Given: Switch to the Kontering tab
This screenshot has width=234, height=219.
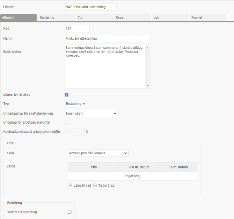Looking at the screenshot, I should point(56,17).
